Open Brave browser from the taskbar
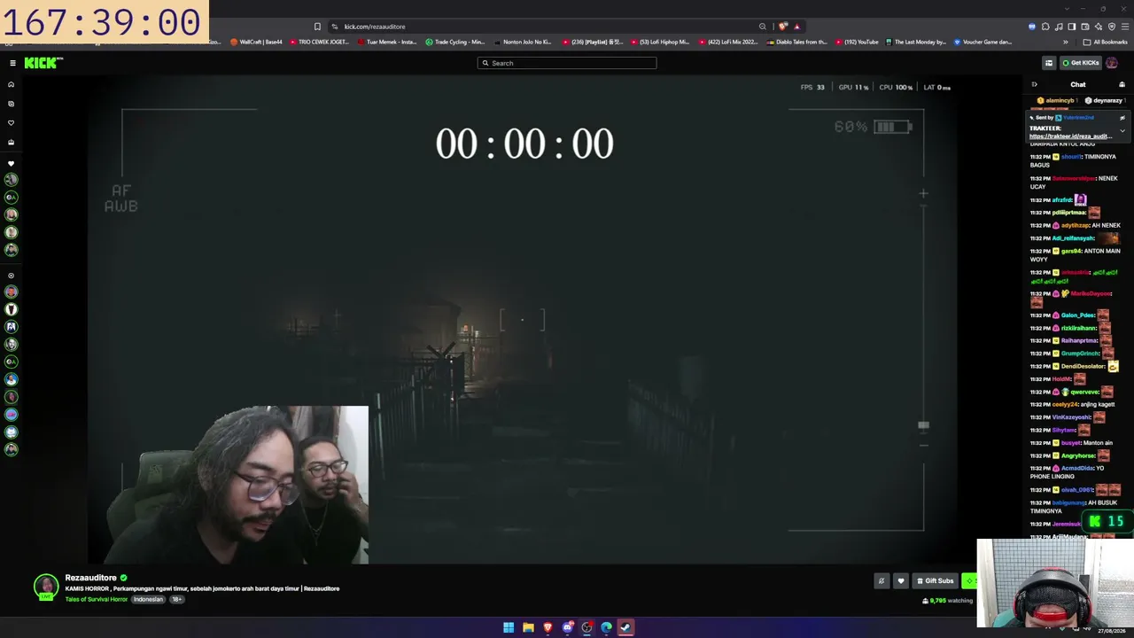Screen dimensions: 1134x638 [x=548, y=627]
